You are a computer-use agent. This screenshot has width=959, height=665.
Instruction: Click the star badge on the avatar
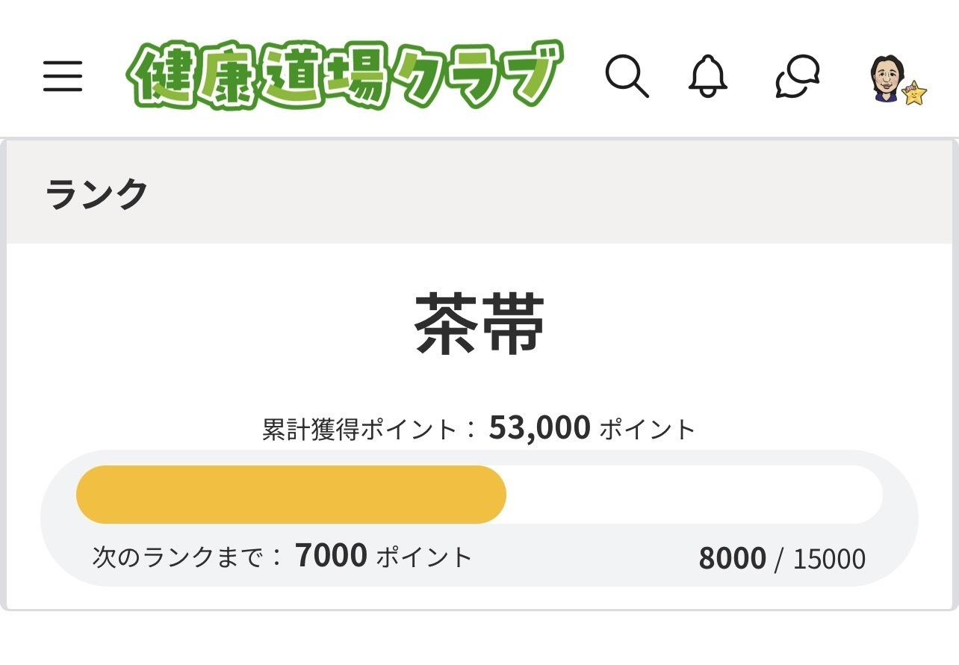pos(914,93)
